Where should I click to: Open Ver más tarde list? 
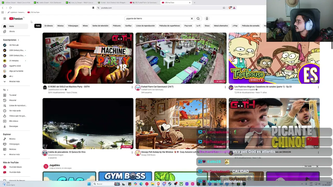click(15, 111)
